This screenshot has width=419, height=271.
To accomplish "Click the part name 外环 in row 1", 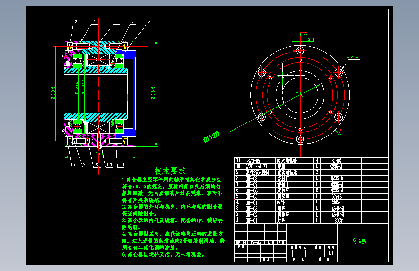I will 281,220.
